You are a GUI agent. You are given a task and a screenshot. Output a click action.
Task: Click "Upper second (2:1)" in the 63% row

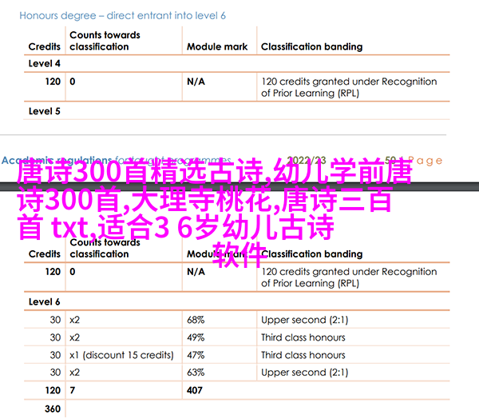(305, 373)
